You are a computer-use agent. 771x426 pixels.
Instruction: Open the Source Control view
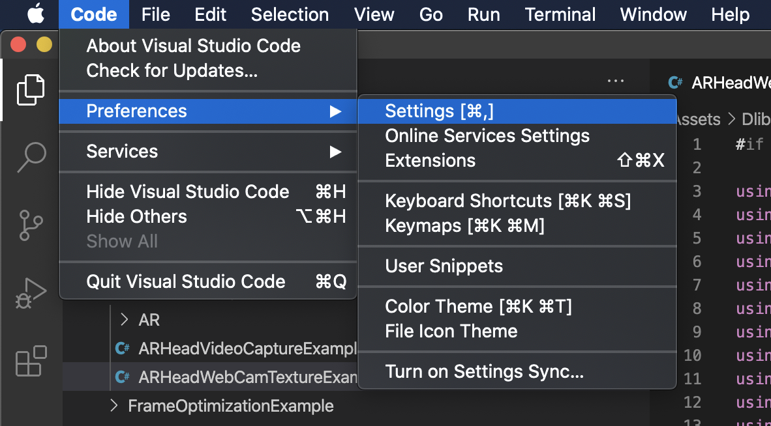click(31, 225)
